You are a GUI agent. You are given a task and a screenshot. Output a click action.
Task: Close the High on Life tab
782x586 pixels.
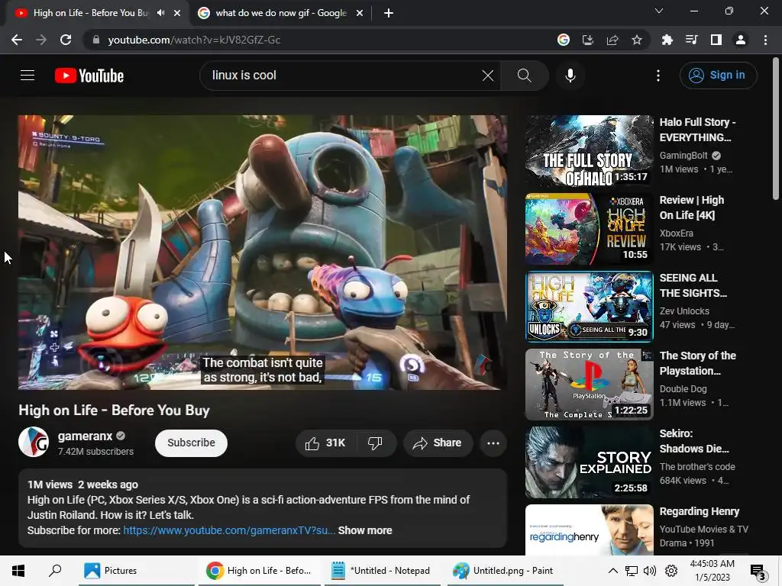click(x=177, y=13)
